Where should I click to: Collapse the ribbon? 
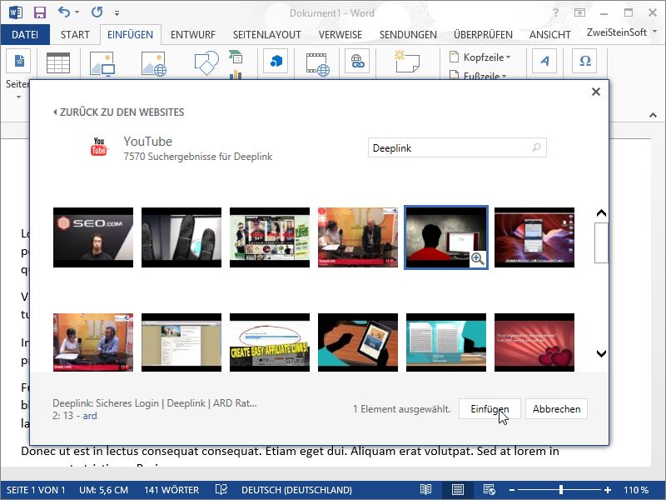(x=653, y=115)
